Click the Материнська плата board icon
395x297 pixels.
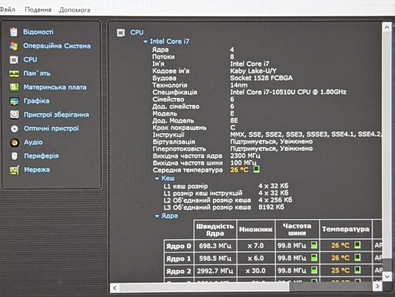point(14,87)
